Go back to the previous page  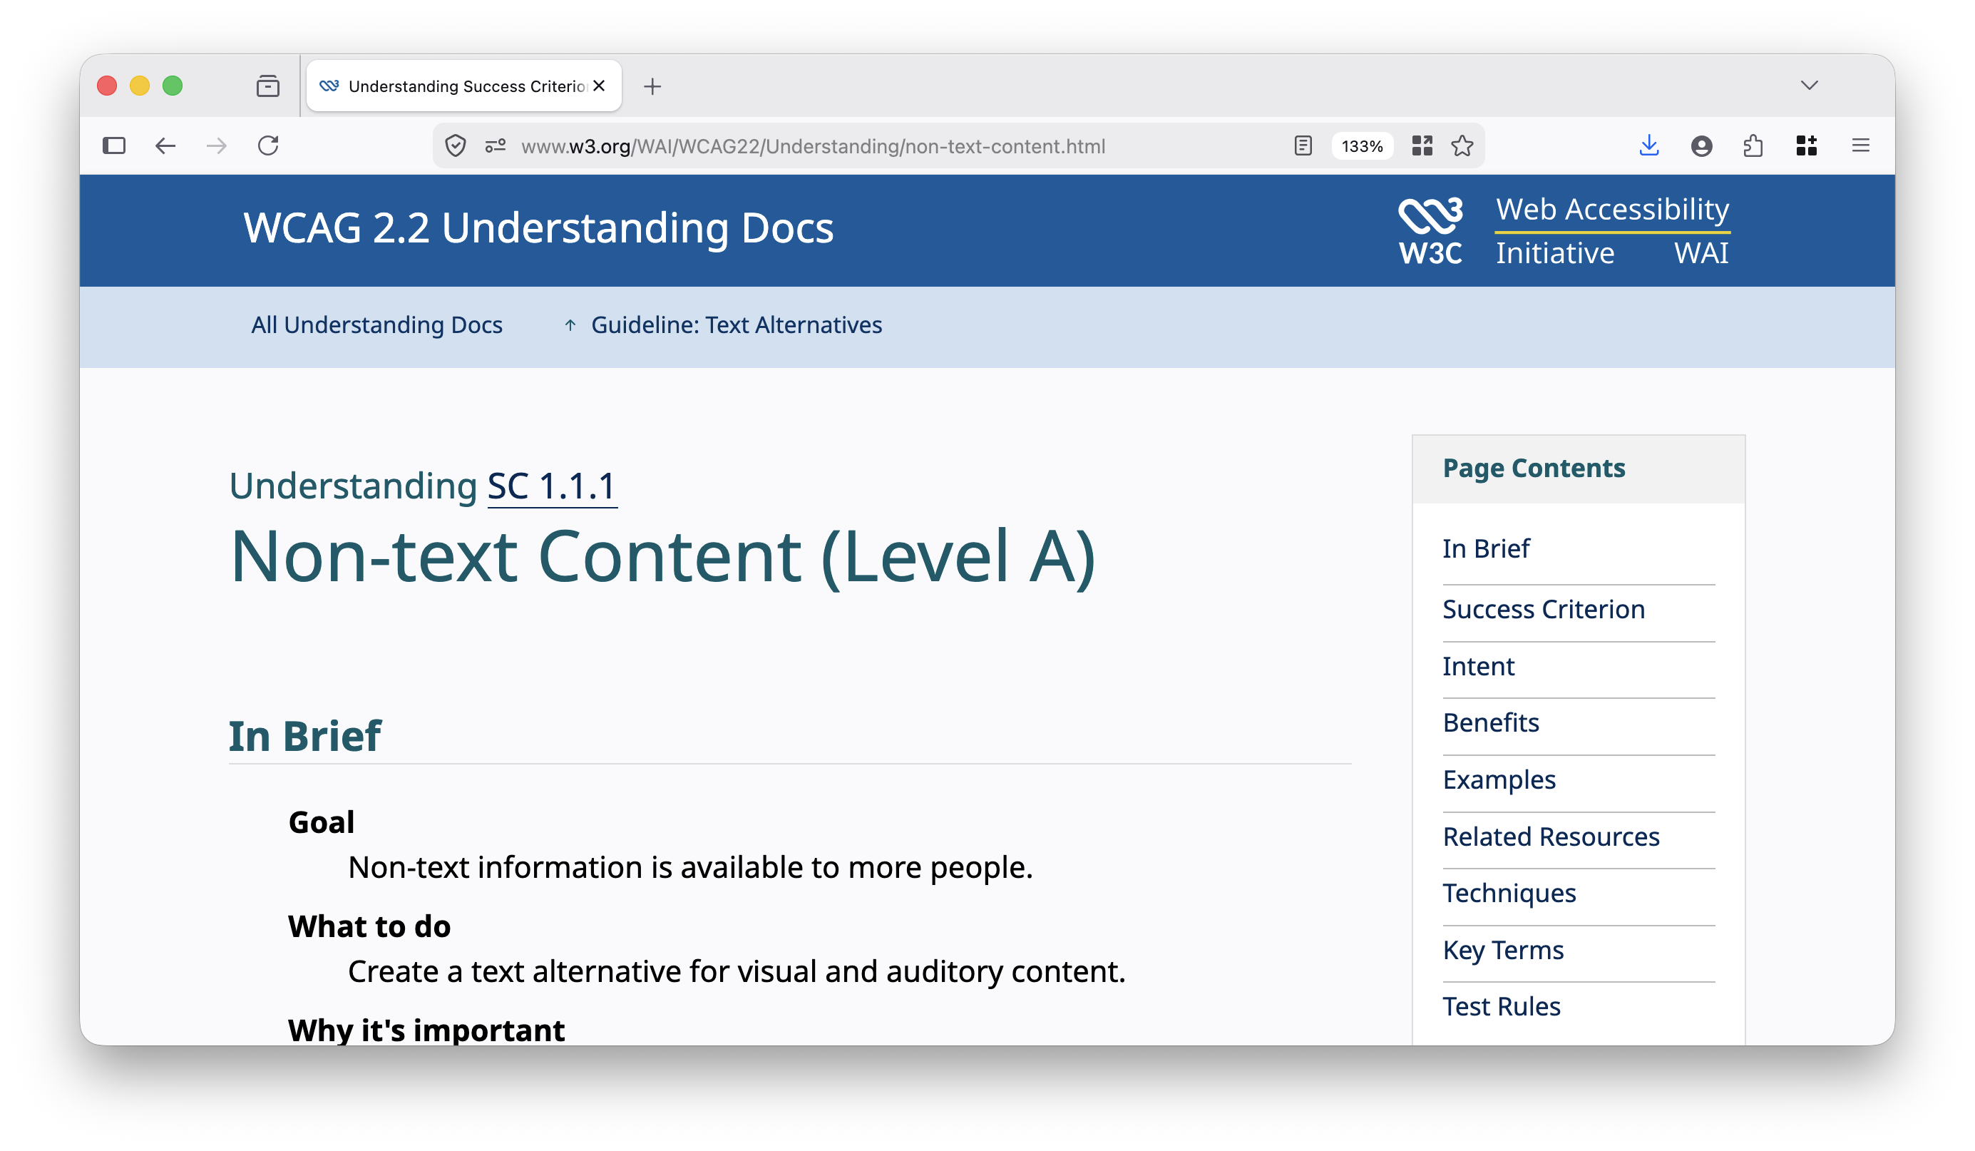165,145
